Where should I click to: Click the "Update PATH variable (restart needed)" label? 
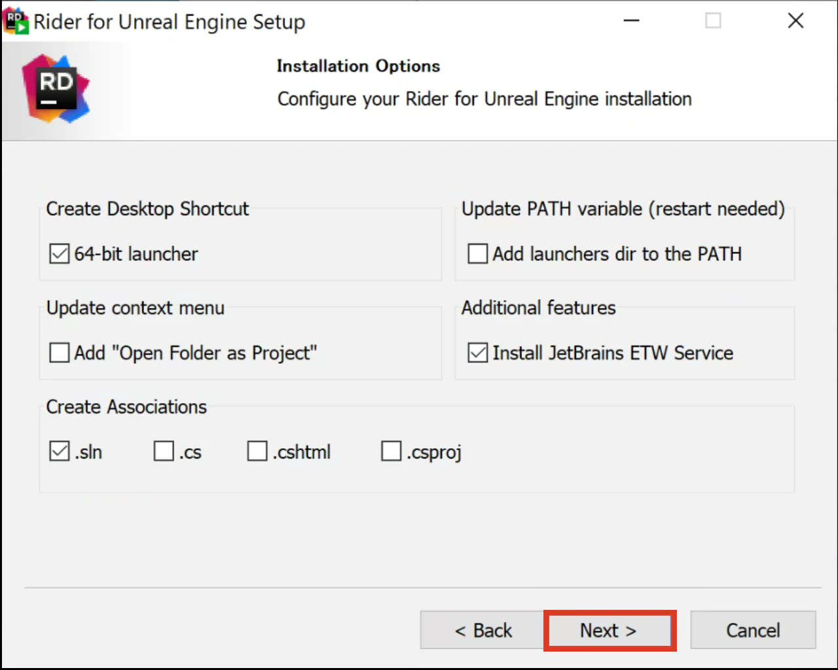[623, 209]
